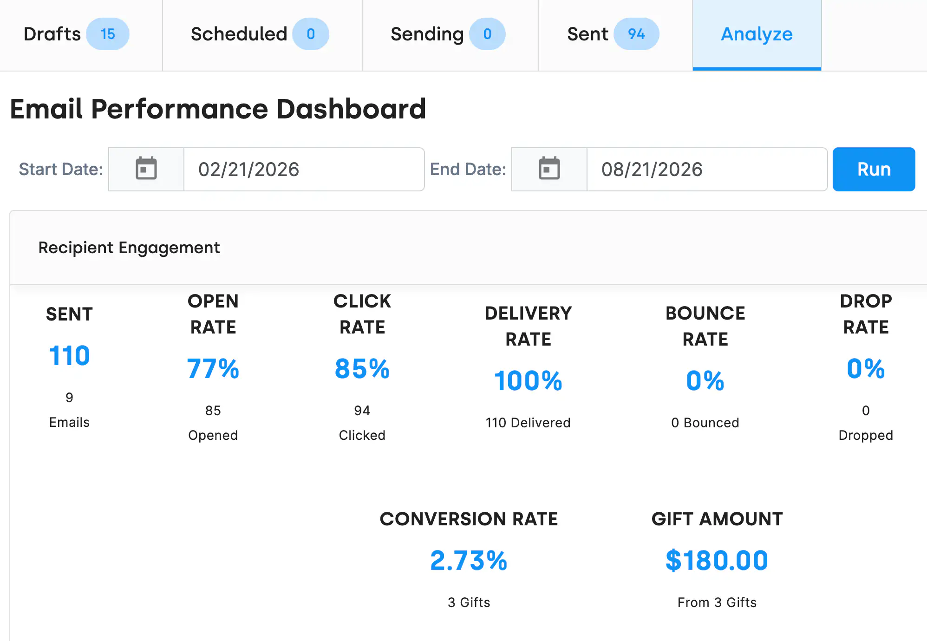Switch to the Scheduled tab
Screen dimensions: 927x641
pos(262,34)
